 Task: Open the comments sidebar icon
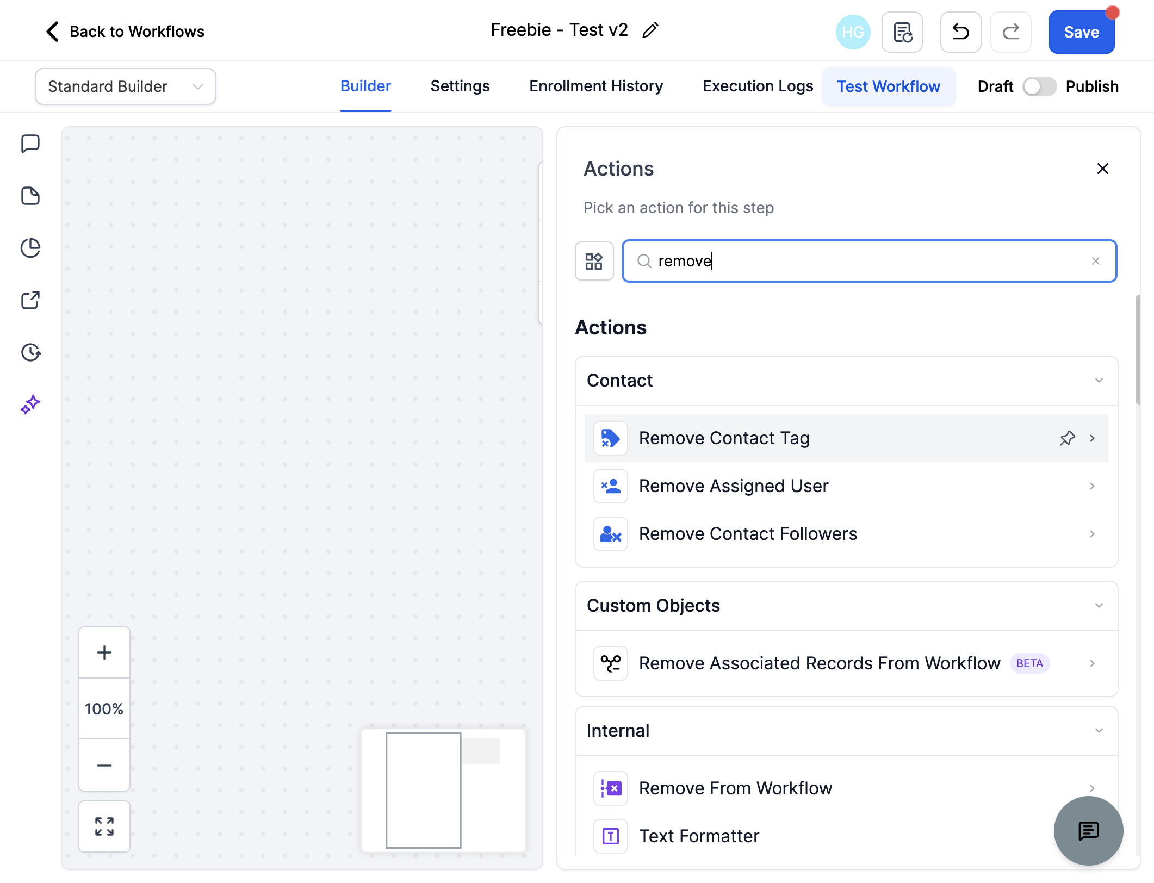pyautogui.click(x=30, y=144)
